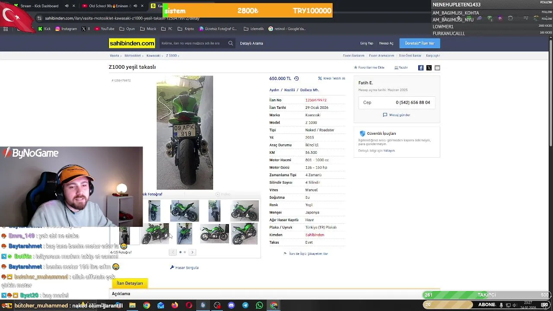
Task: Click Ücretsiz İlan Ver button
Action: click(x=420, y=43)
